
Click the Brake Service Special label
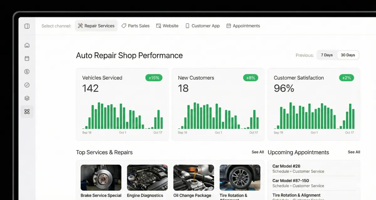[101, 196]
